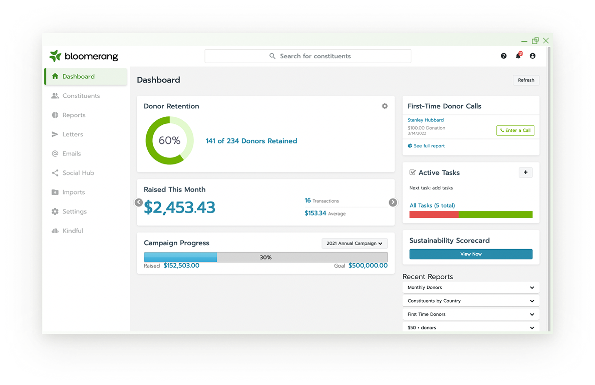595x385 pixels.
Task: Open Reports in the sidebar
Action: coord(74,115)
